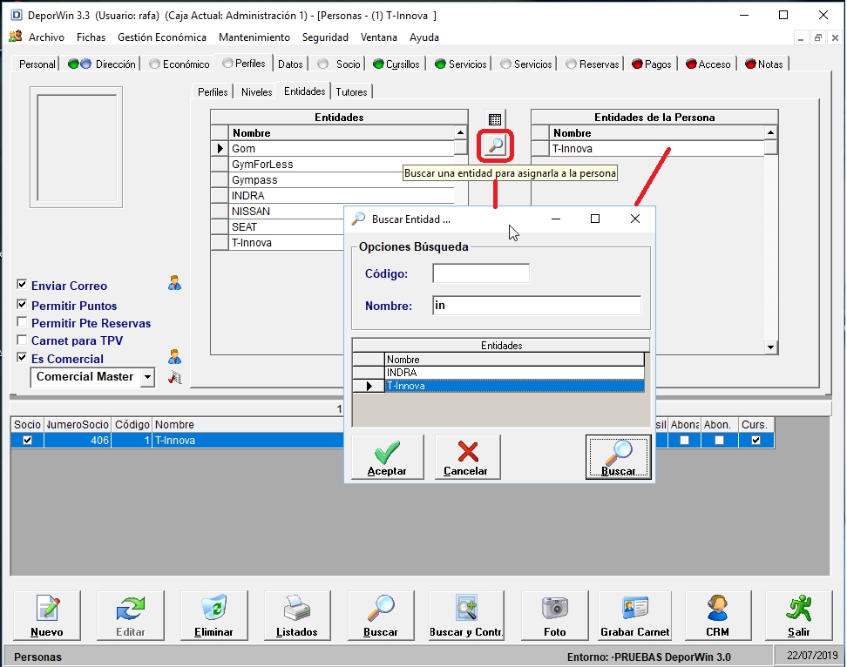Open the Mantenimiento menu
This screenshot has height=667, width=847.
[254, 37]
